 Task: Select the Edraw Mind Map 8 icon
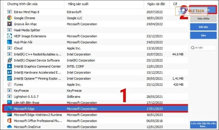pos(10,12)
